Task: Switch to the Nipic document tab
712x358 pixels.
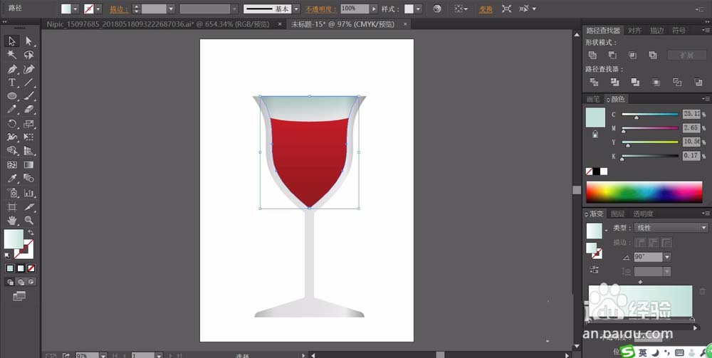Action: [157, 24]
